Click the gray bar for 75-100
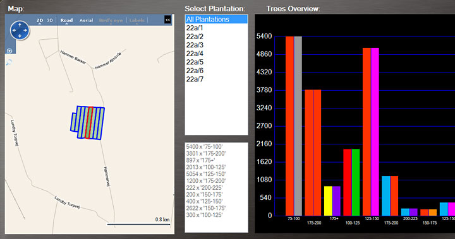Screen dimensions: 455x239 298,126
